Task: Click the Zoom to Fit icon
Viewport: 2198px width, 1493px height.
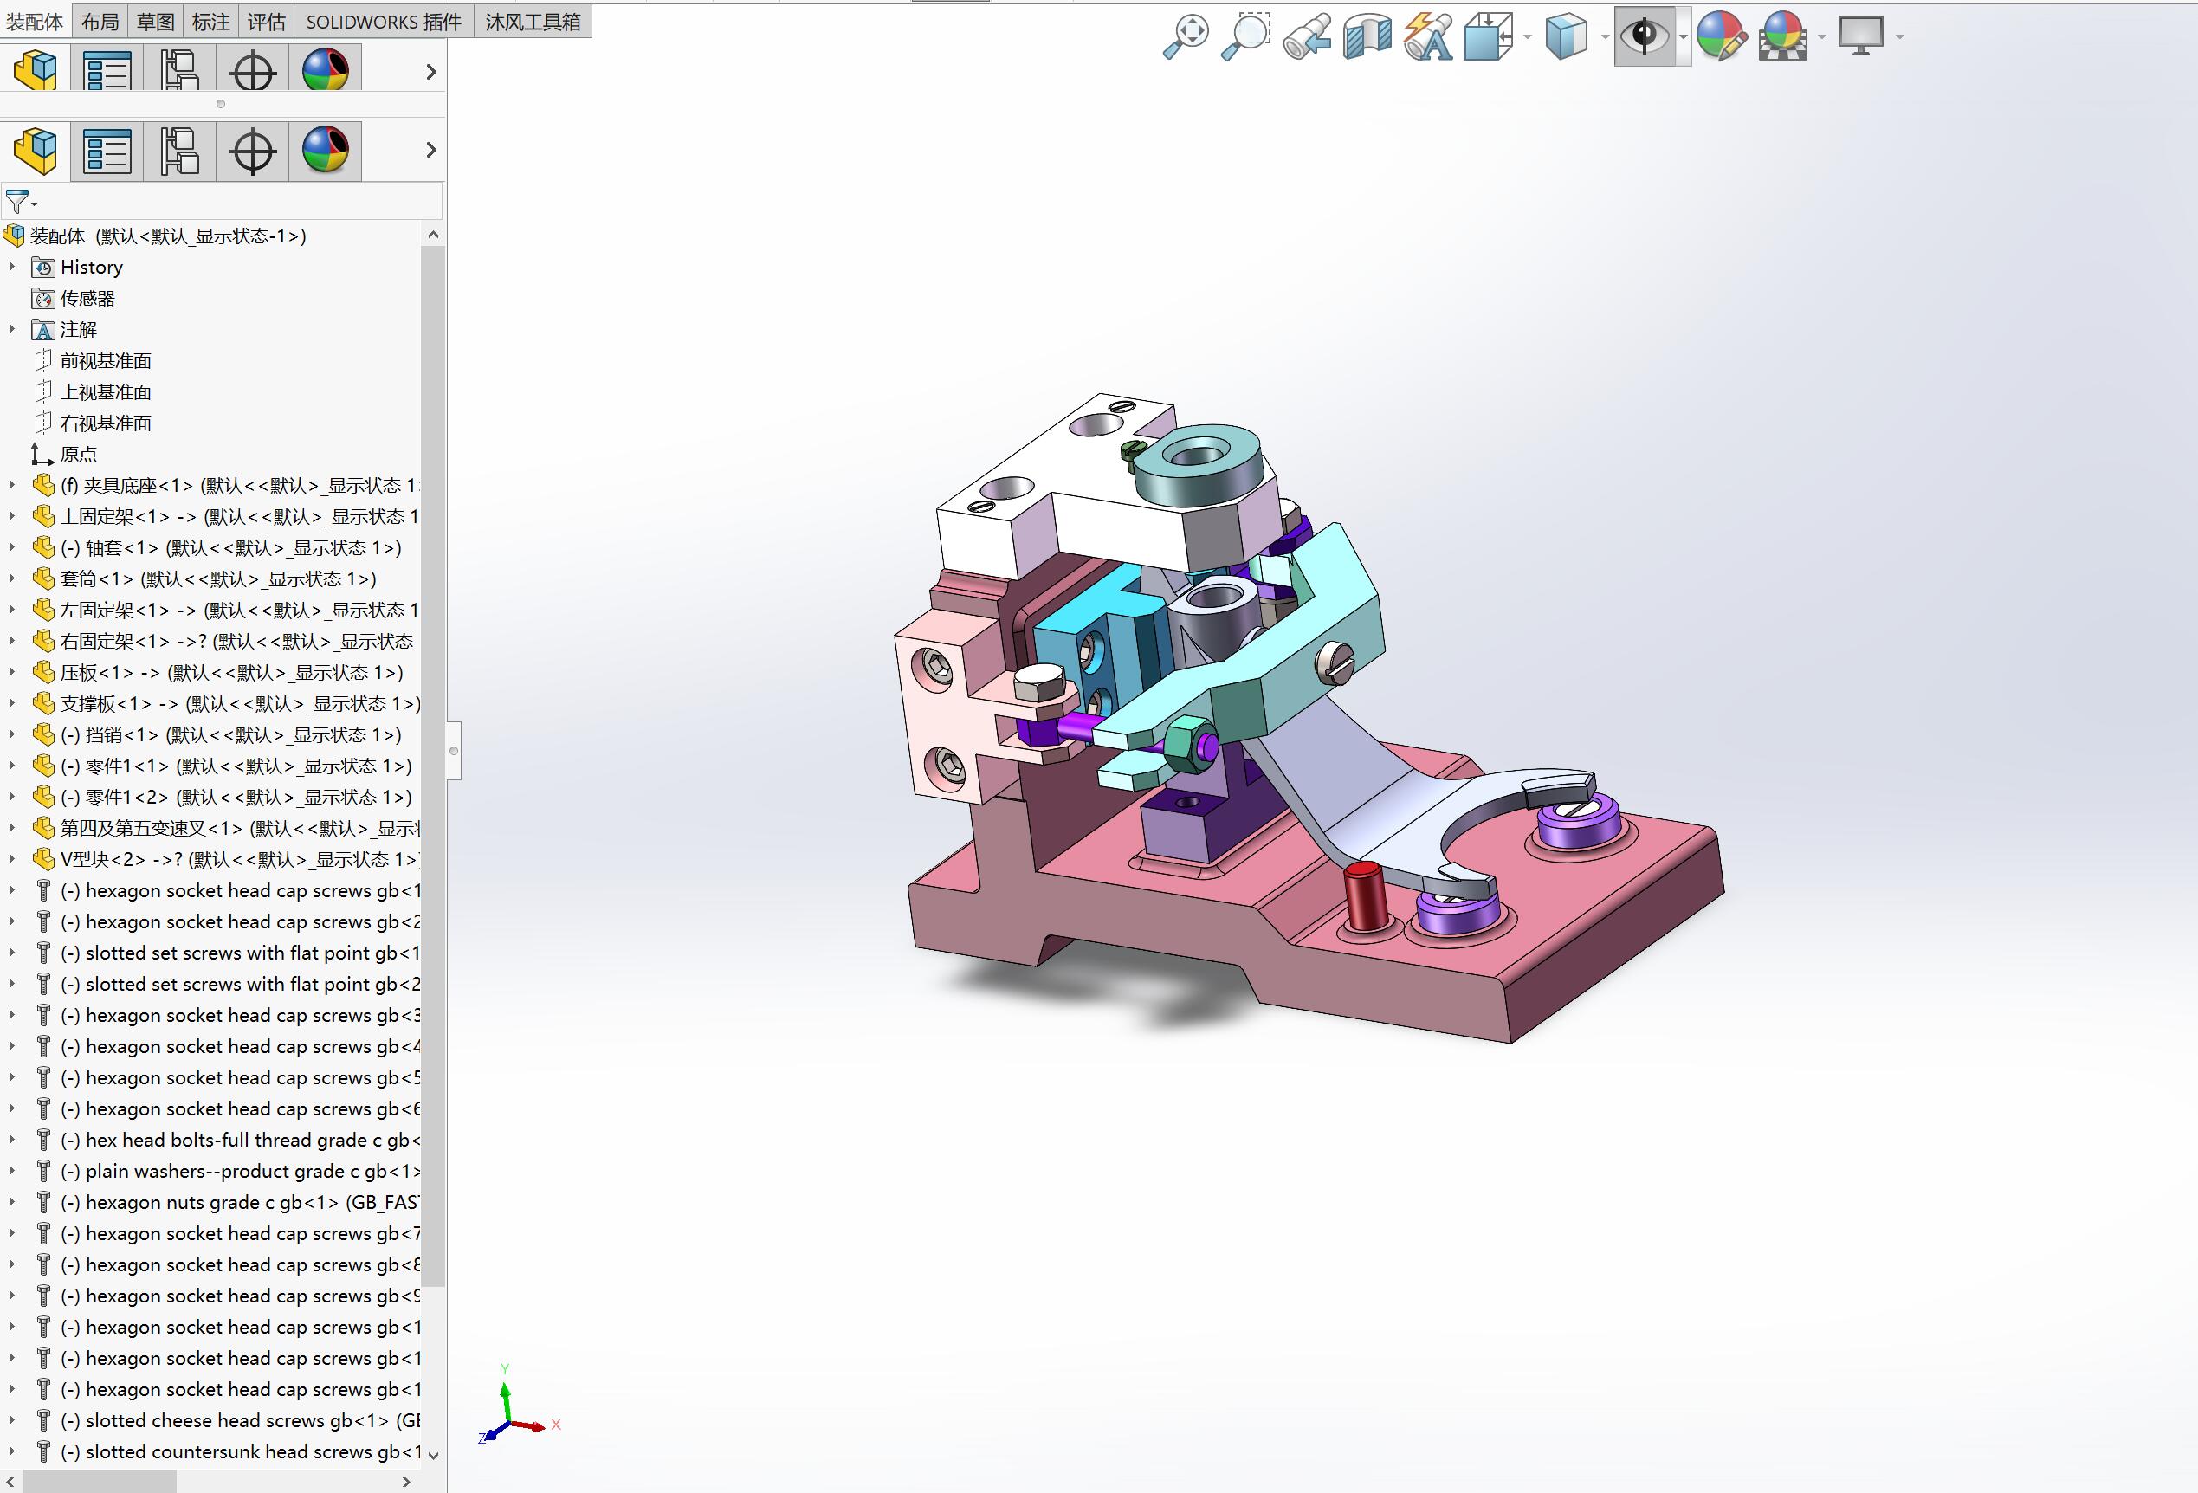Action: [1185, 37]
